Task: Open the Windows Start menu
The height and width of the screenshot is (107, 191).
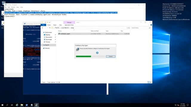Action: coord(2,105)
